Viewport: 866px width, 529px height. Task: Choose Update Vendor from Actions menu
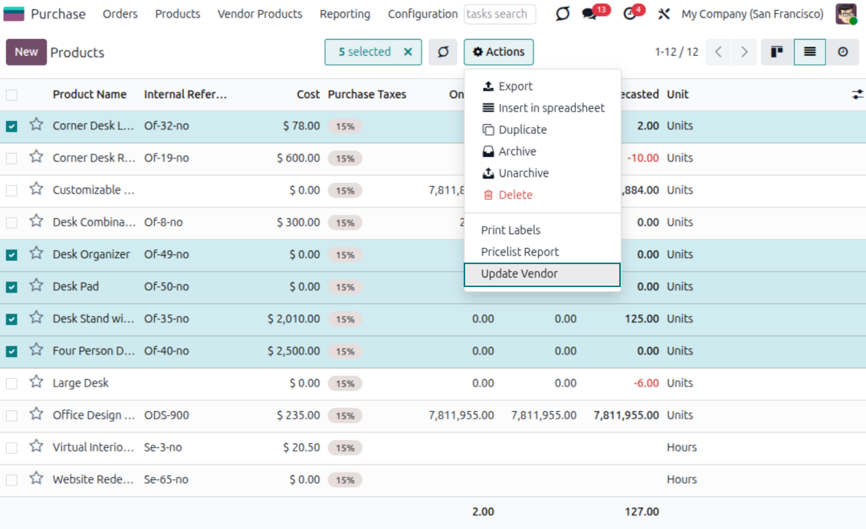[x=519, y=274]
